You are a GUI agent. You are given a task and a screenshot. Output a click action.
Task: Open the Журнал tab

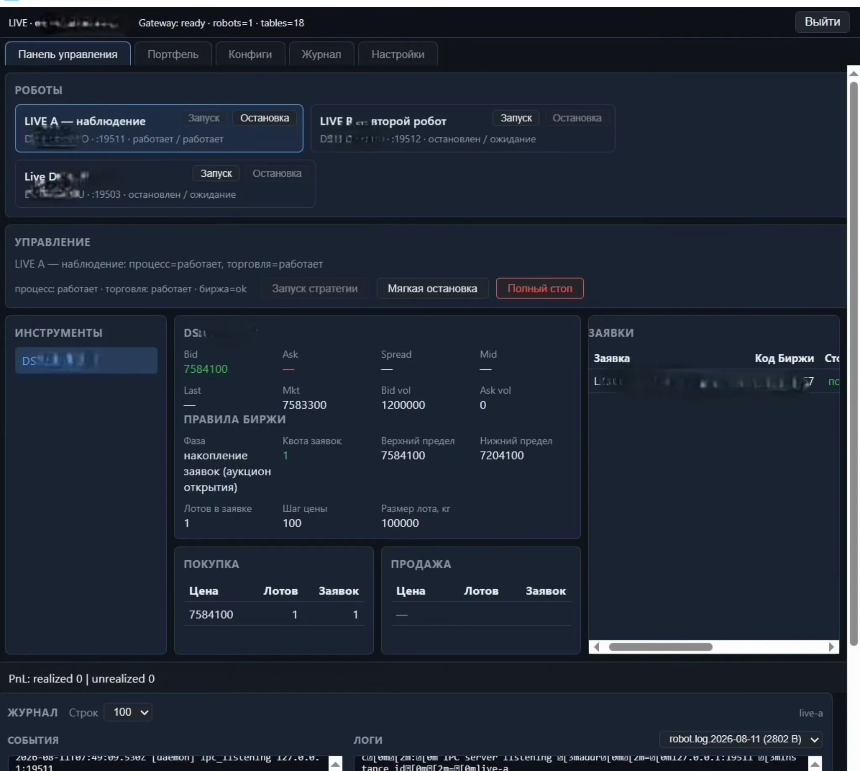tap(321, 54)
